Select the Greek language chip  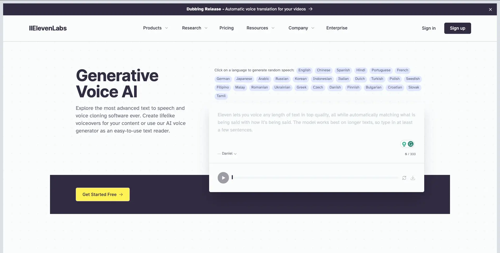click(302, 87)
